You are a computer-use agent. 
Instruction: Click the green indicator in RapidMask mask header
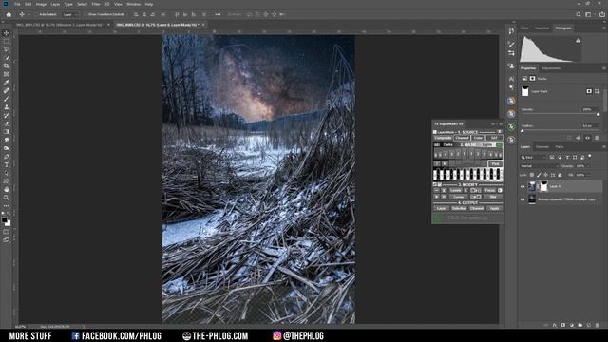click(499, 145)
